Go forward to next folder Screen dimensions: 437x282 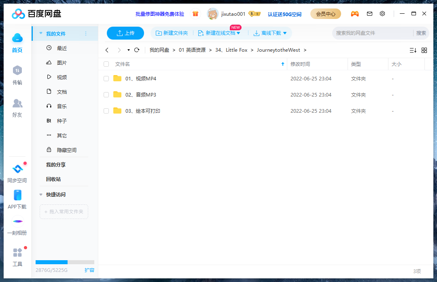click(119, 50)
